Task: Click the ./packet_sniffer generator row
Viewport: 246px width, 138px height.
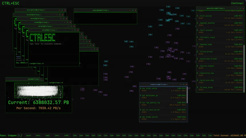Action: 220,24
